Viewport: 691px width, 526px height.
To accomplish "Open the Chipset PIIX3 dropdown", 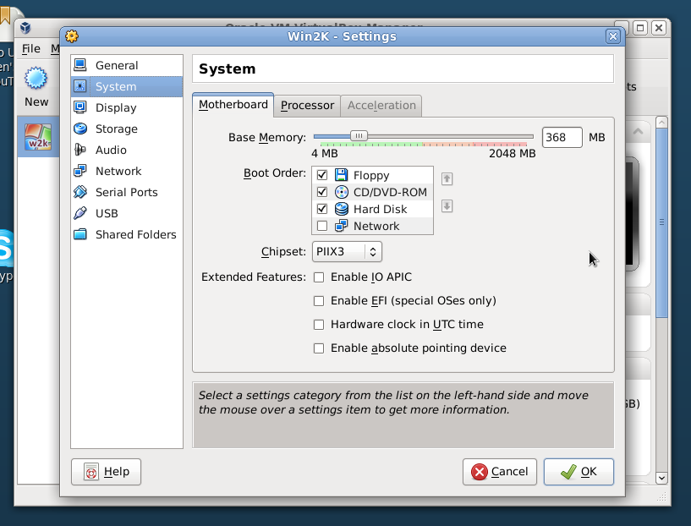I will tap(347, 251).
